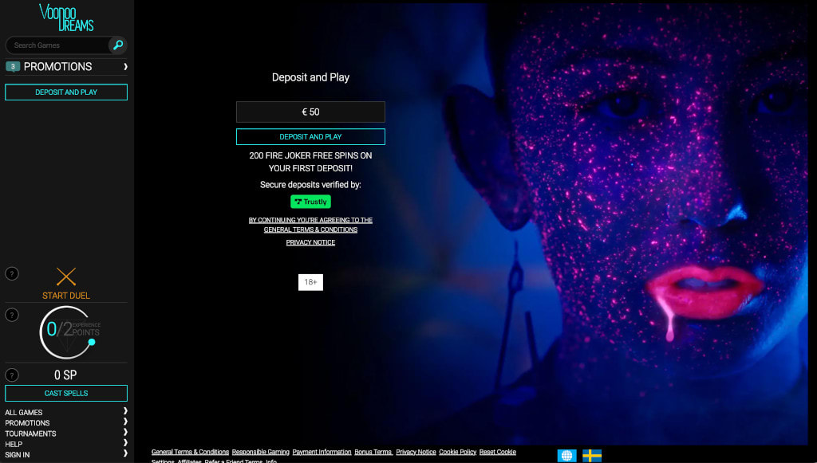Image resolution: width=817 pixels, height=463 pixels.
Task: Open the Tournaments menu item
Action: [x=31, y=434]
